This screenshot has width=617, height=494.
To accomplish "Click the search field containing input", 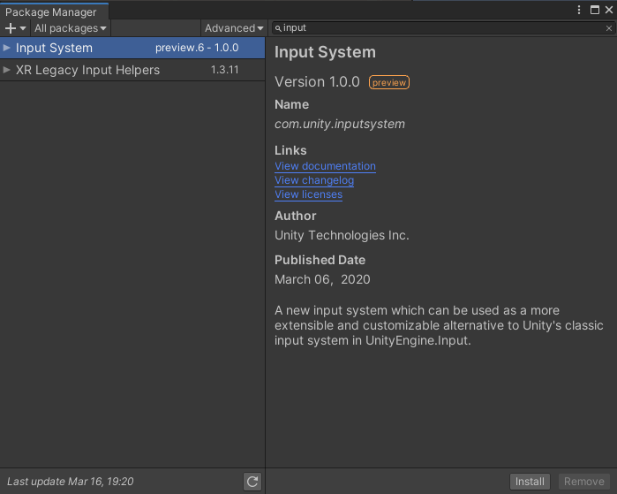I will pyautogui.click(x=443, y=28).
